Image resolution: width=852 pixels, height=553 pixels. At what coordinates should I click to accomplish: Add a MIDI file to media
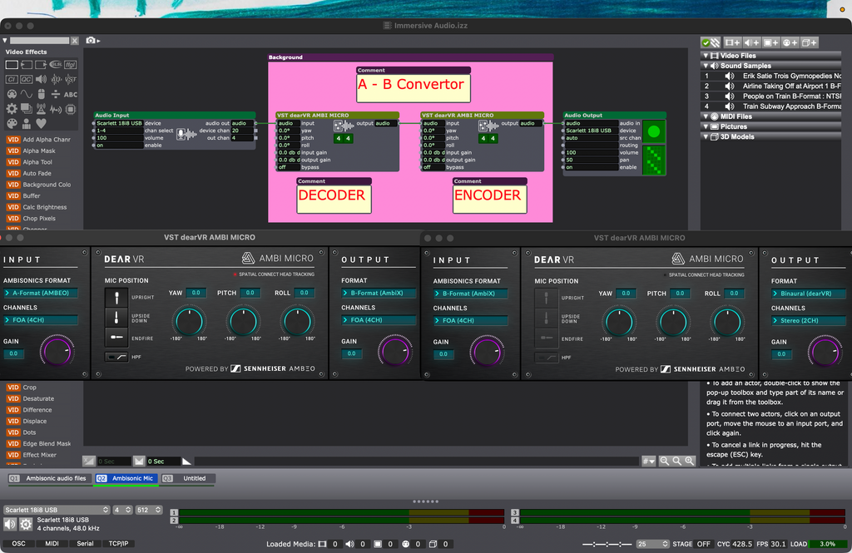tap(790, 42)
